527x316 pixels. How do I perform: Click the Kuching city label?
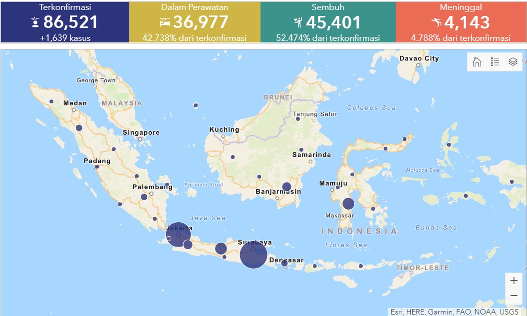(x=224, y=129)
